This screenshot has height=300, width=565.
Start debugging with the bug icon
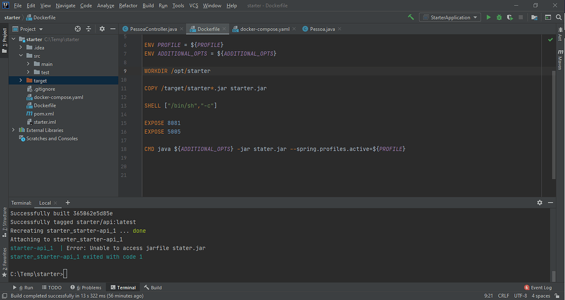coord(499,18)
